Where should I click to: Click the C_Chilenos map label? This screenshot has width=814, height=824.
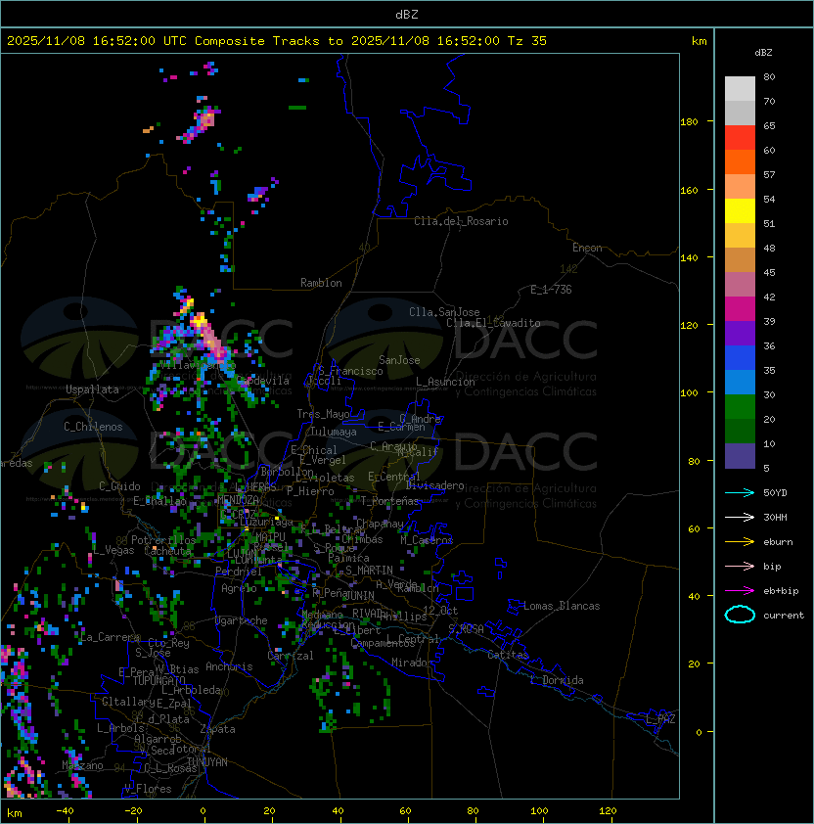[x=93, y=427]
